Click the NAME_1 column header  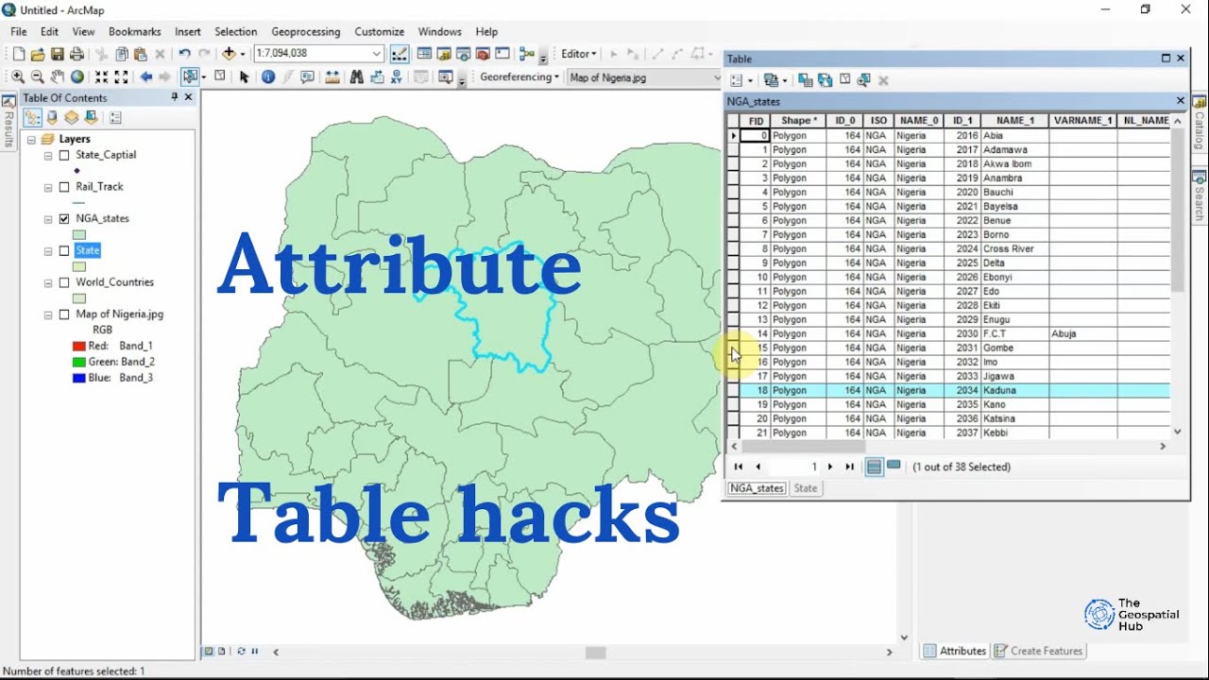[x=1015, y=121]
